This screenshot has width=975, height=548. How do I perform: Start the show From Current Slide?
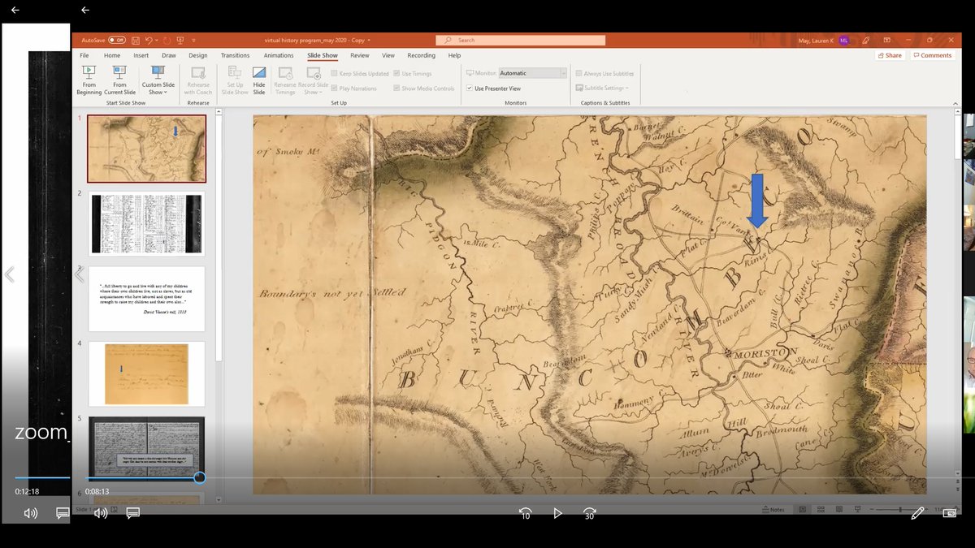(119, 80)
